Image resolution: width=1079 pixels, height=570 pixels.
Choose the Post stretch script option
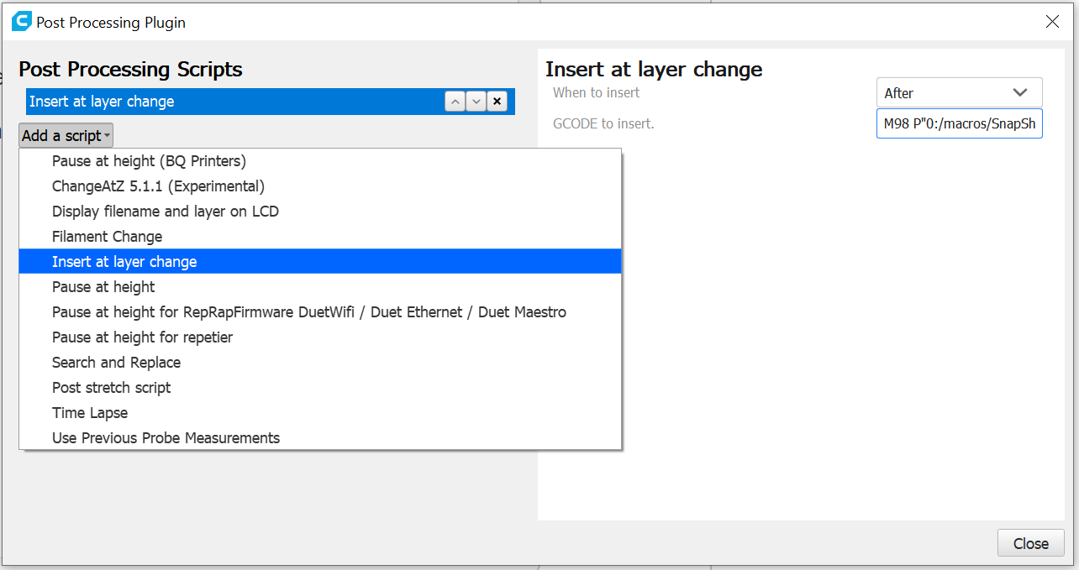pyautogui.click(x=111, y=387)
